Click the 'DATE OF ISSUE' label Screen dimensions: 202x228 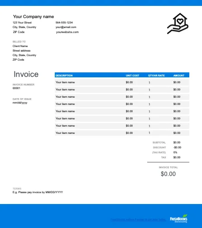point(22,99)
